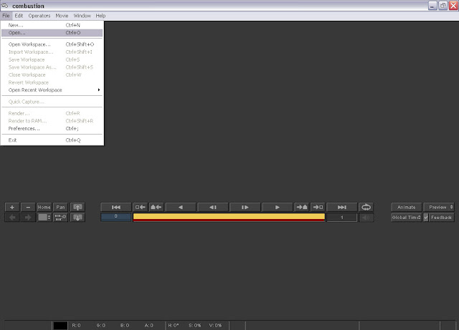459x330 pixels.
Task: Click the zoom out minus button
Action: click(x=28, y=208)
